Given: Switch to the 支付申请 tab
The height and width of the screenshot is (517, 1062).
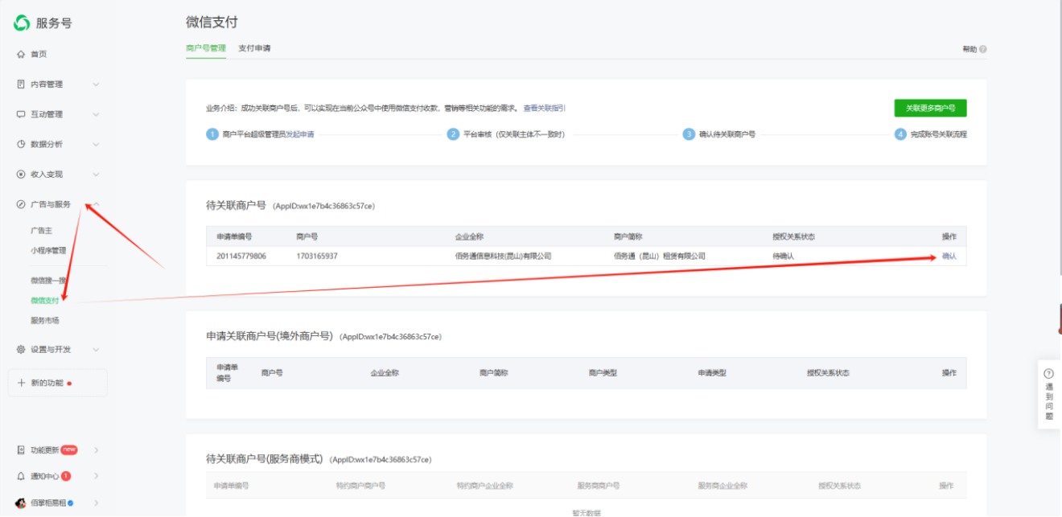Looking at the screenshot, I should (254, 48).
